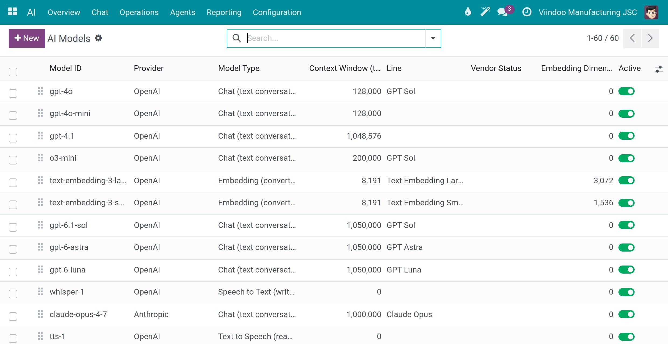
Task: Open the Chat menu
Action: point(100,12)
